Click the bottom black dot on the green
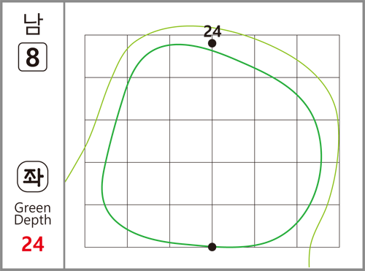Screen dimensions: 365x271 click(x=212, y=247)
